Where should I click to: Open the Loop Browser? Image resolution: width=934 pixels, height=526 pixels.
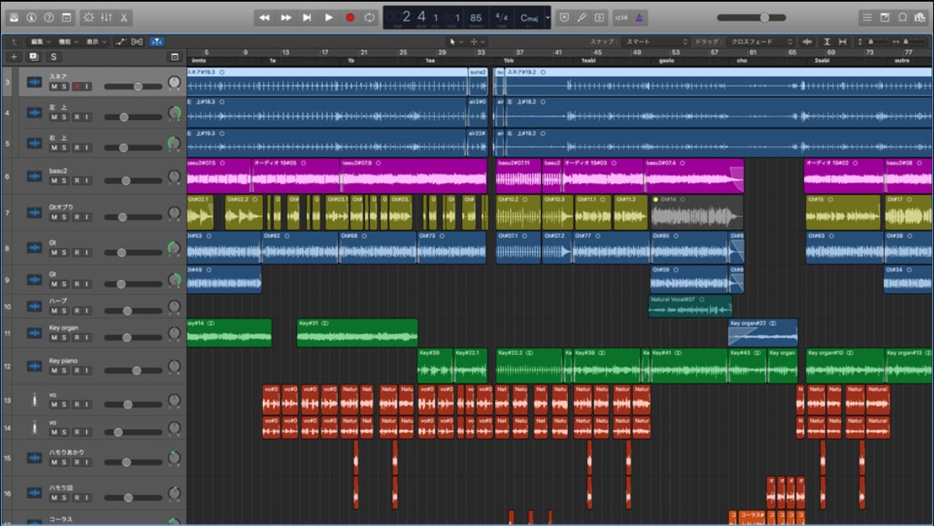[903, 18]
